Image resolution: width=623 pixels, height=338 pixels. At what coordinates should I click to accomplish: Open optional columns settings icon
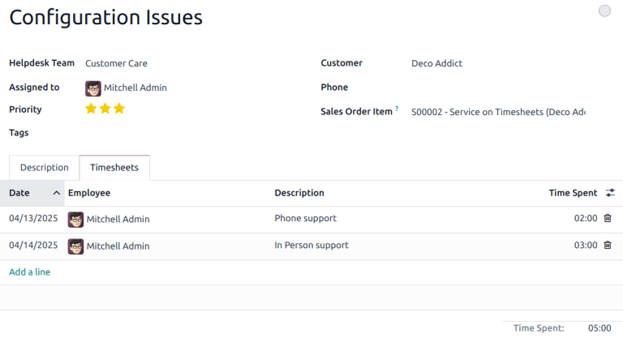[x=611, y=193]
